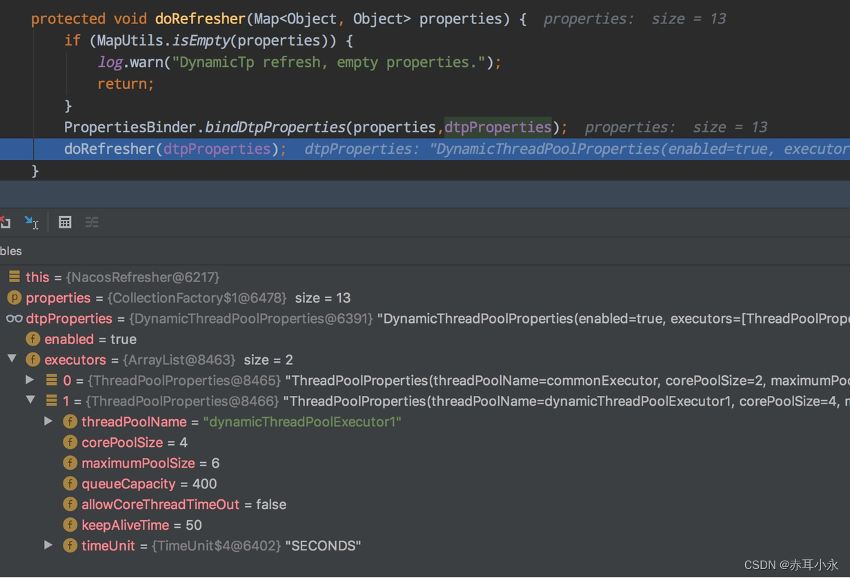Select the properties parameter variable row
Screen dimensions: 850x578
coord(425,298)
